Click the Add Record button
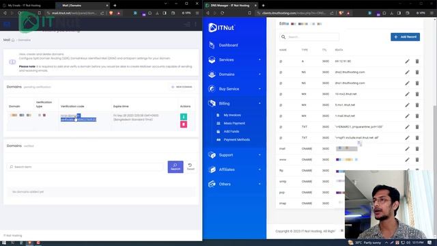437x246 pixels. point(405,37)
